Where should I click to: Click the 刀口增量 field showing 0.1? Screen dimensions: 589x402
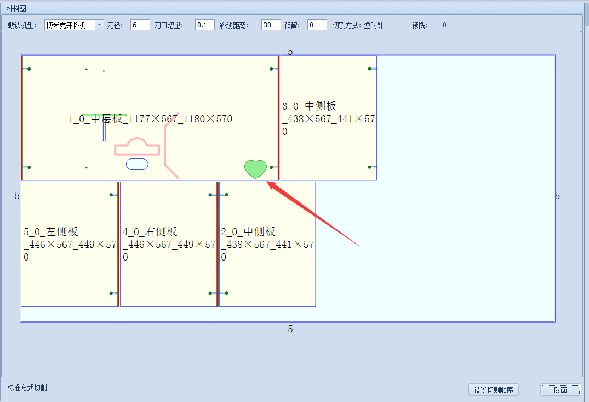204,24
